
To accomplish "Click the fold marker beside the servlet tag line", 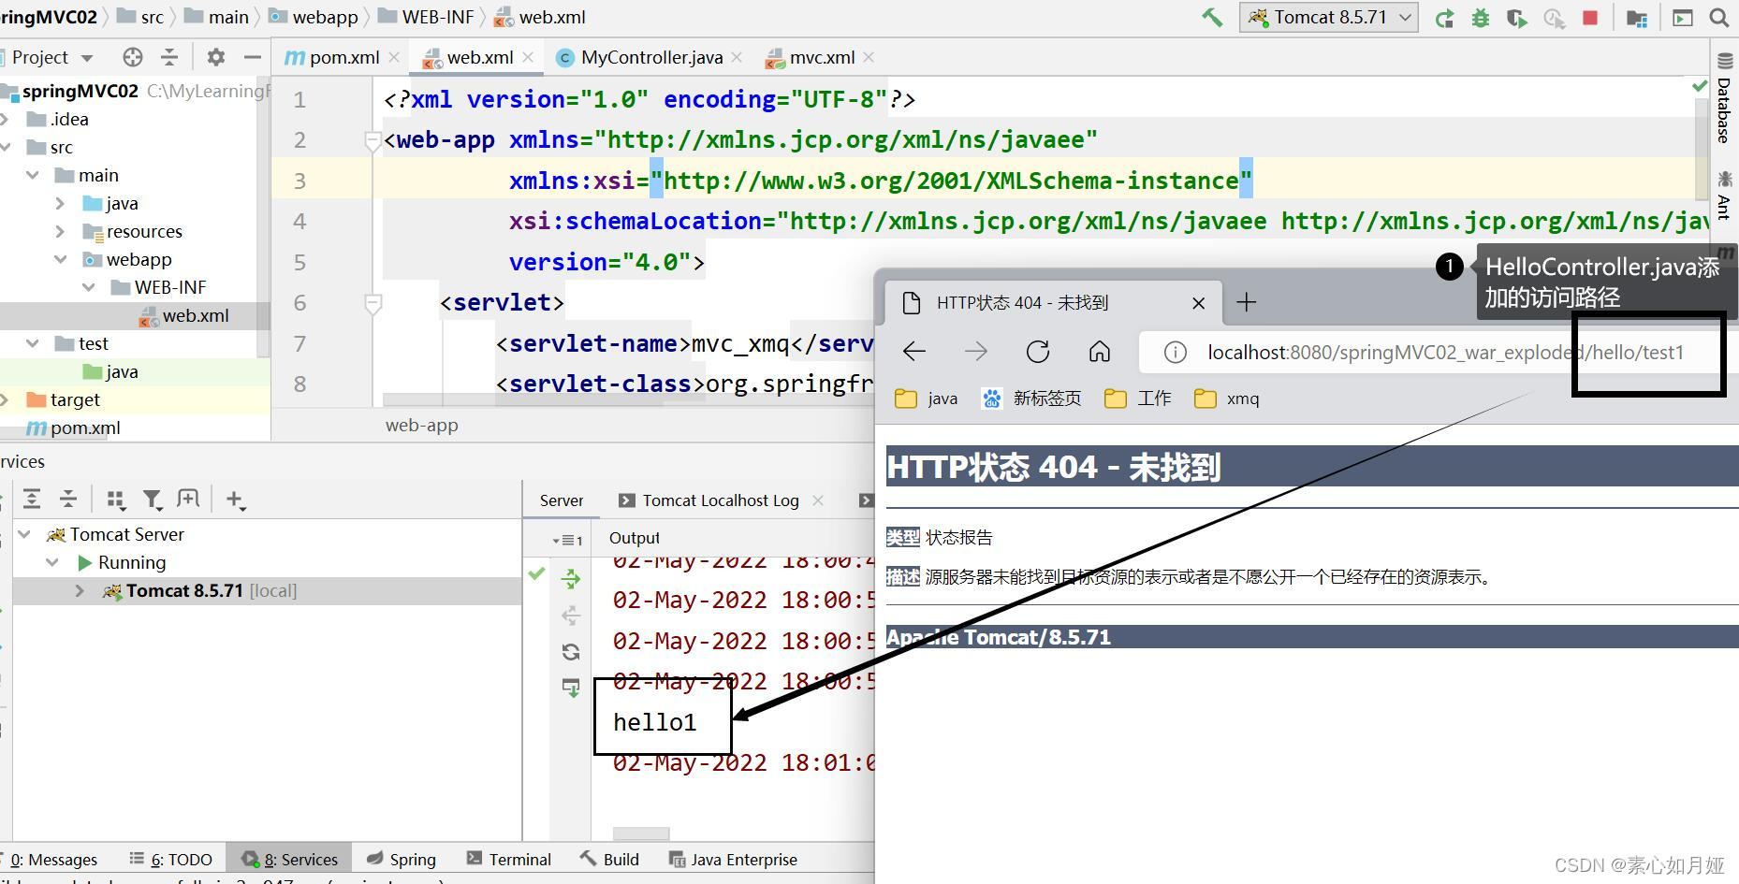I will (373, 303).
